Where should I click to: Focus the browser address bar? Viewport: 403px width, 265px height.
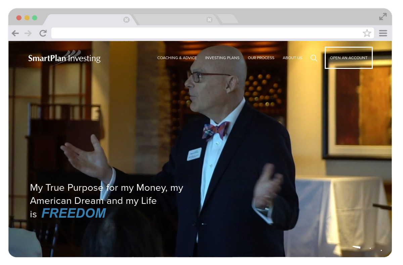click(212, 33)
